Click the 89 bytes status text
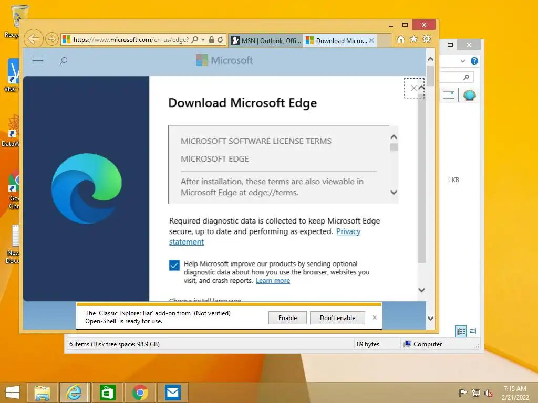This screenshot has height=403, width=538. (x=368, y=344)
